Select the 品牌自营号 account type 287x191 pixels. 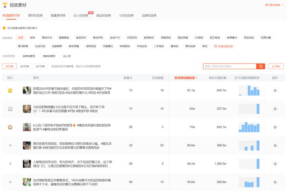click(x=20, y=56)
